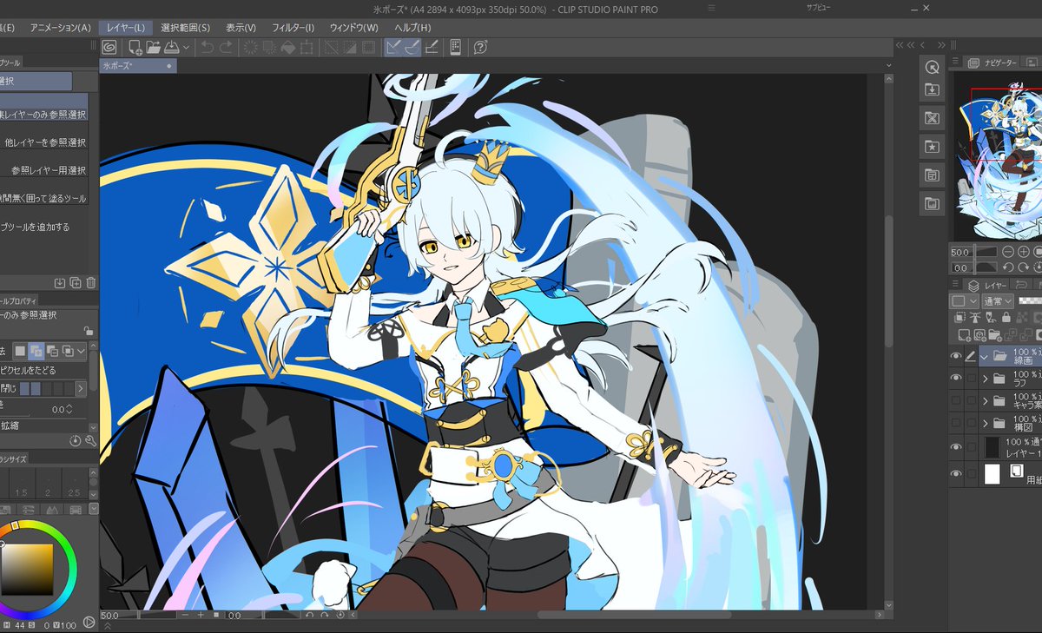1042x633 pixels.
Task: Open the 通常 blending mode dropdown
Action: 998,301
